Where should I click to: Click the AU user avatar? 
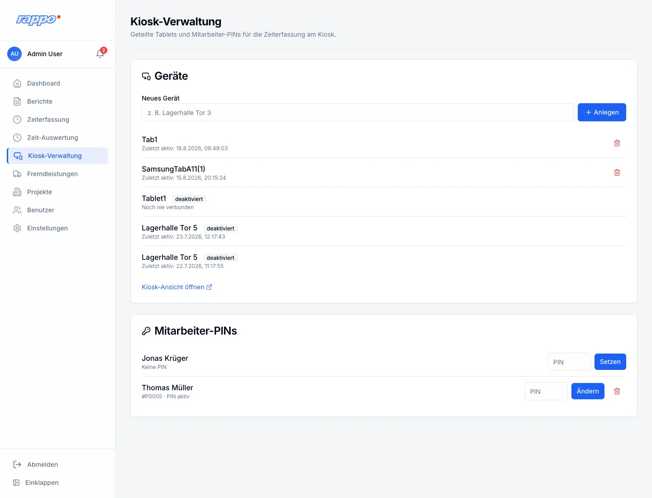coord(14,54)
